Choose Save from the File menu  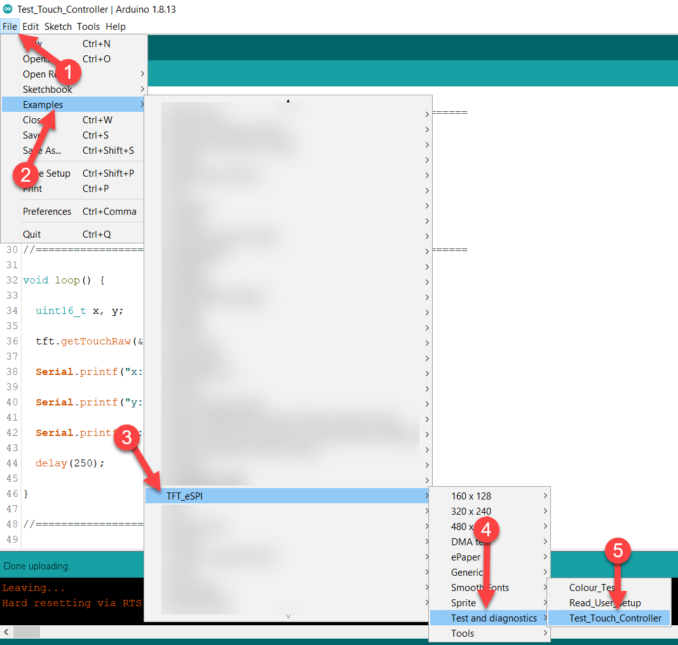tap(73, 135)
